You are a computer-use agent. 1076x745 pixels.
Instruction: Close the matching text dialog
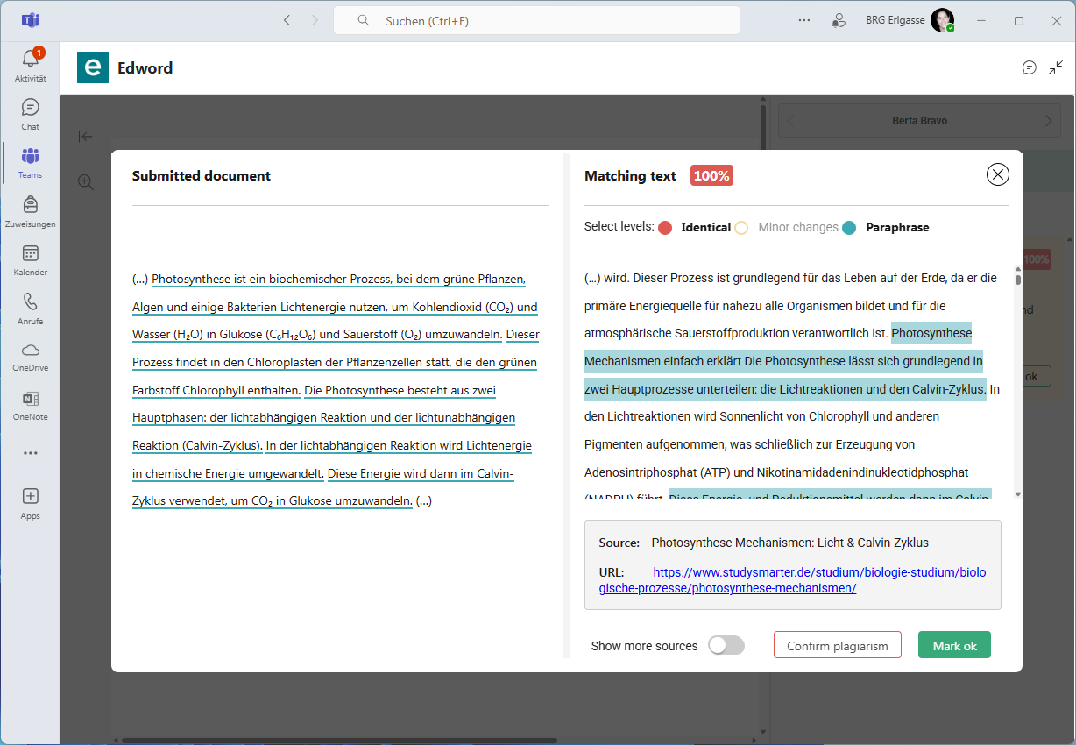(x=998, y=175)
